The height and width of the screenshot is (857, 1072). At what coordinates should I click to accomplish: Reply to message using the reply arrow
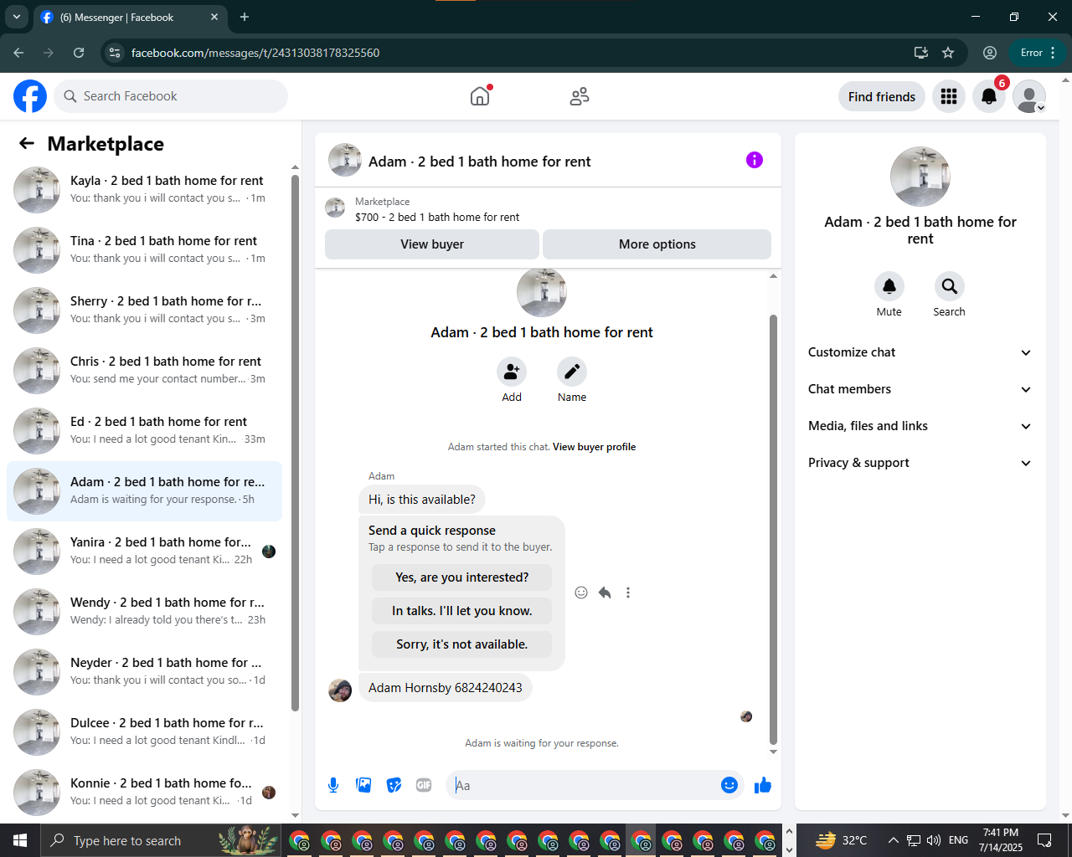(x=605, y=593)
